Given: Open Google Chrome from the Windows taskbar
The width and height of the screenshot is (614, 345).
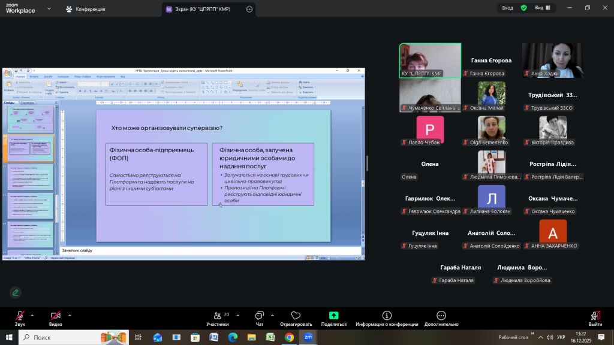Looking at the screenshot, I should tap(289, 337).
